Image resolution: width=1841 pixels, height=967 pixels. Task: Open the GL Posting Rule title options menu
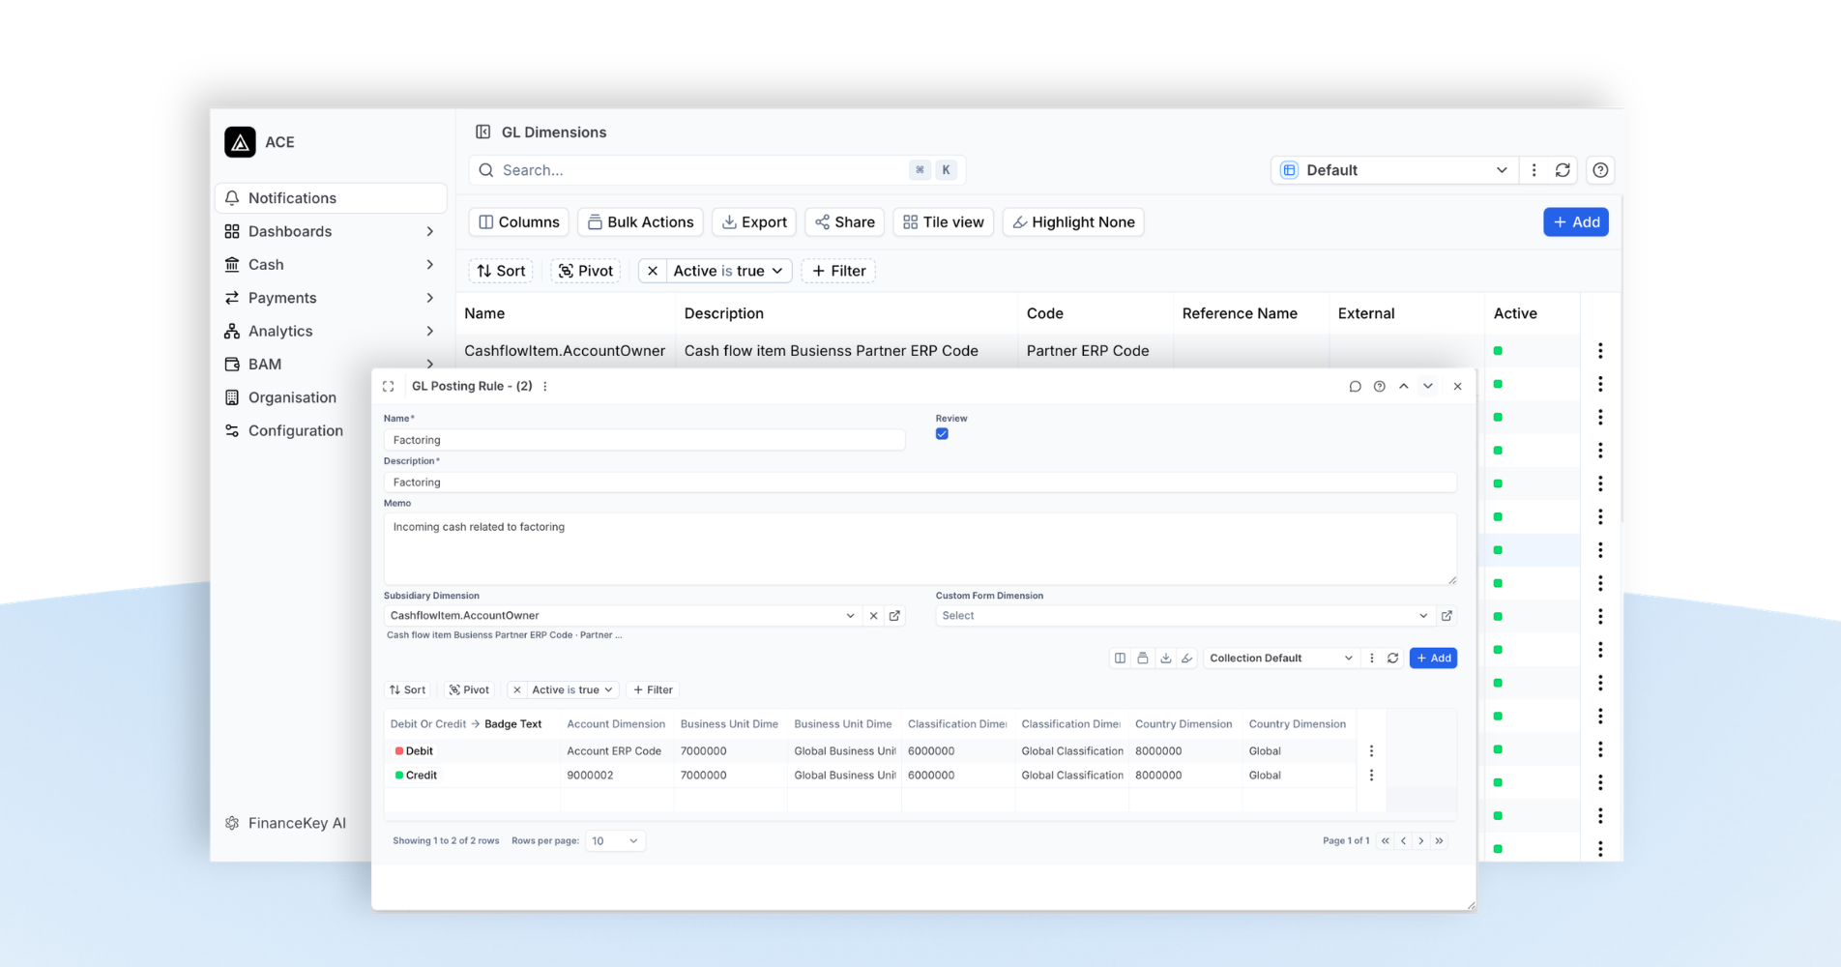point(545,386)
